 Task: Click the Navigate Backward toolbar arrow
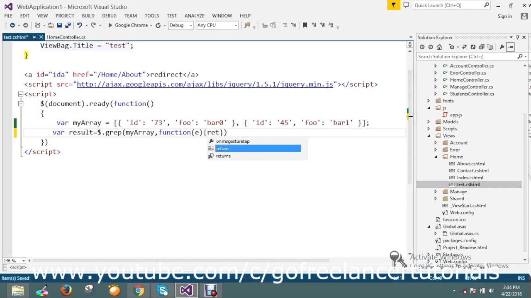(12, 25)
